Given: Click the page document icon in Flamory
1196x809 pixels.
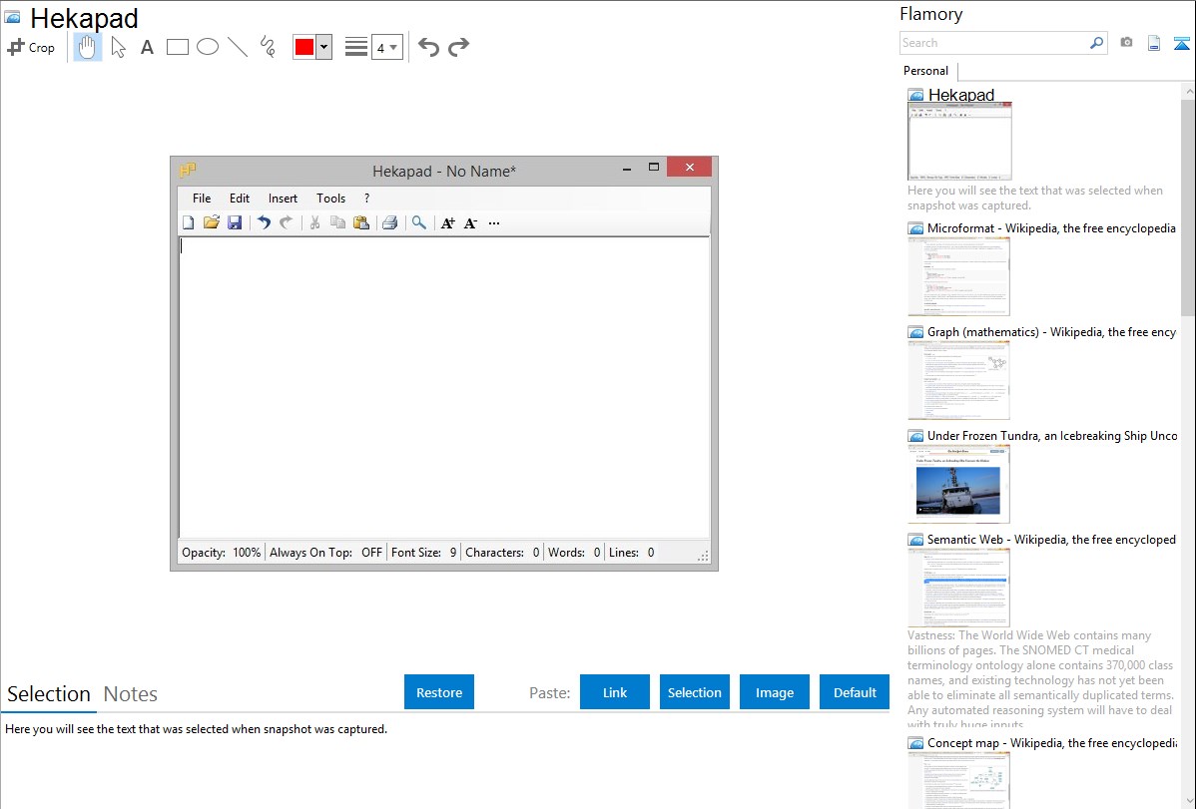Looking at the screenshot, I should tap(1154, 43).
